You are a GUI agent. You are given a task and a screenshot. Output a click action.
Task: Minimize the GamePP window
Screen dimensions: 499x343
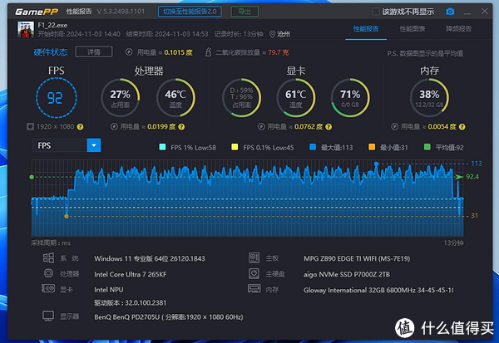(x=467, y=12)
